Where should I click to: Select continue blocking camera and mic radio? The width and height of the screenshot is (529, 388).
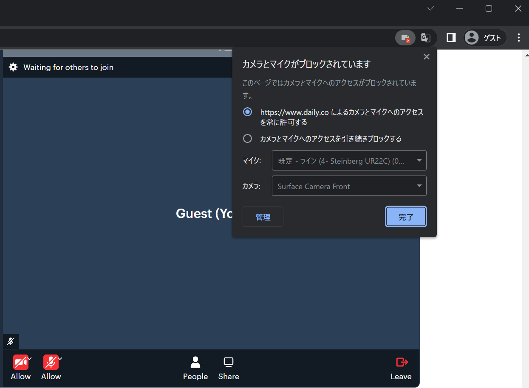tap(247, 139)
